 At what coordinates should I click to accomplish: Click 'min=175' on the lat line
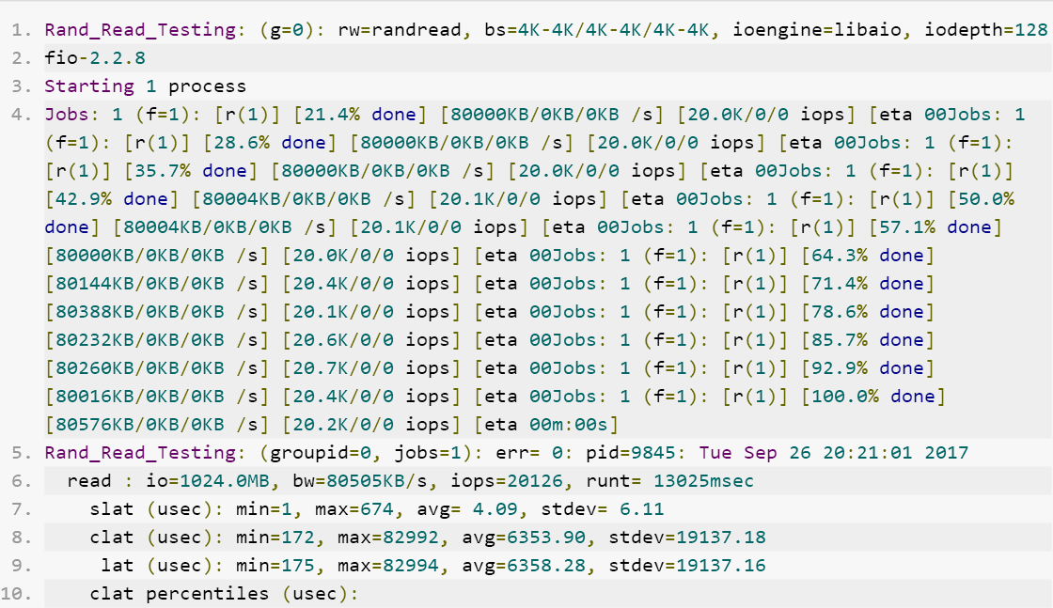pos(275,566)
